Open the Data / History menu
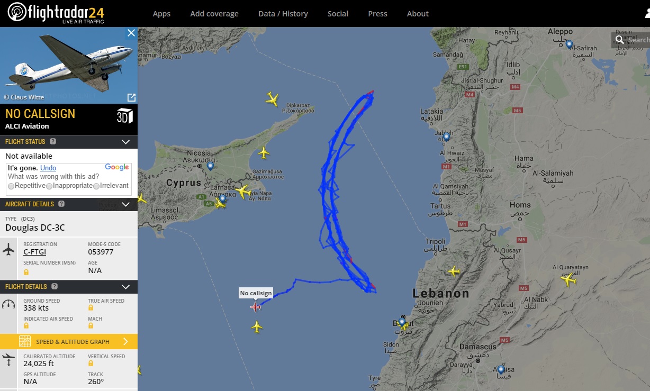The width and height of the screenshot is (650, 391). coord(283,14)
